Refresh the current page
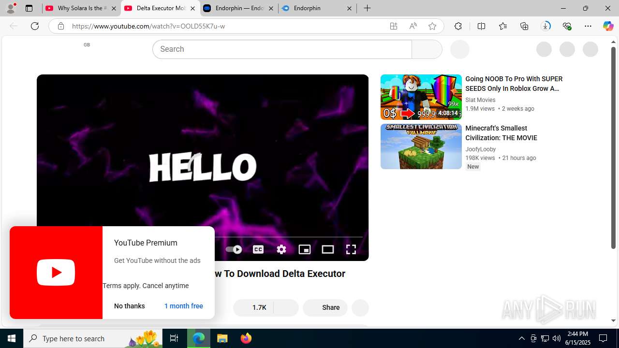Viewport: 619px width, 348px height. 35,26
